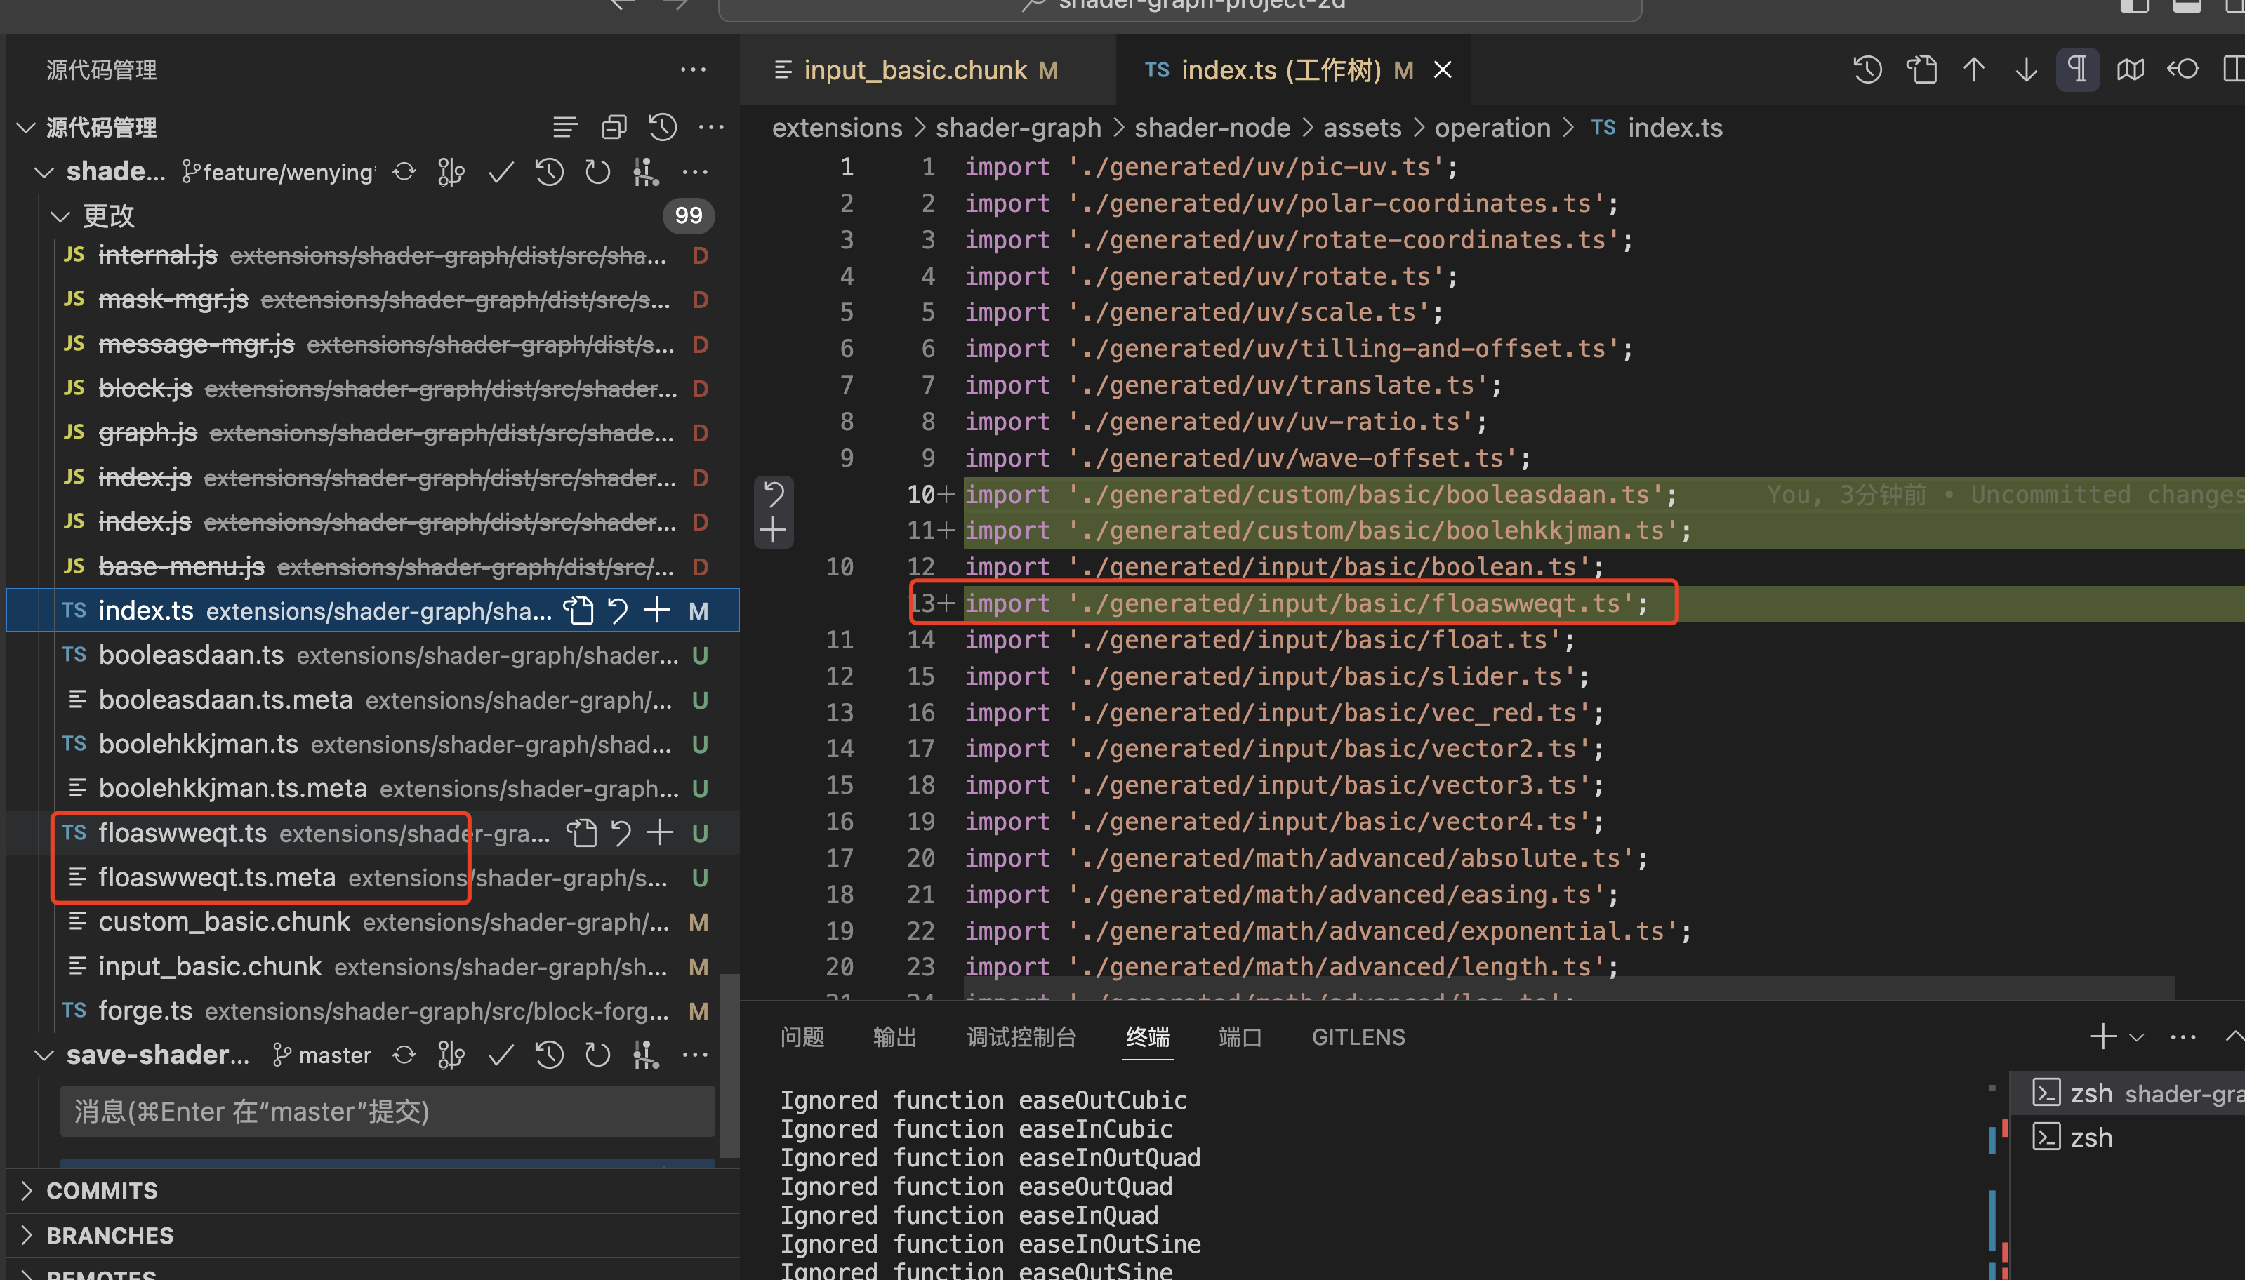Switch to input_basic.chunk tab
2245x1280 pixels.
tap(915, 69)
